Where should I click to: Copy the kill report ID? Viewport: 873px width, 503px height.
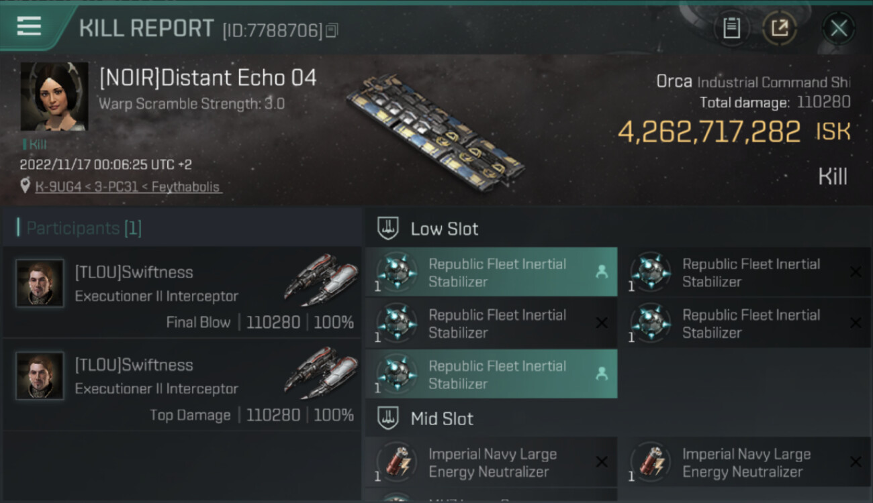tap(332, 30)
